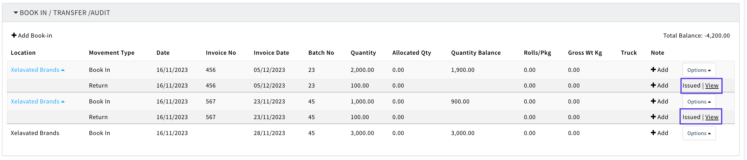View the issued return for invoice 456
Screen dimensions: 747x160
click(x=712, y=86)
